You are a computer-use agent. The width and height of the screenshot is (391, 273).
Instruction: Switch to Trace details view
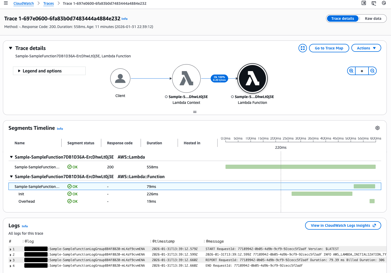[x=342, y=18]
